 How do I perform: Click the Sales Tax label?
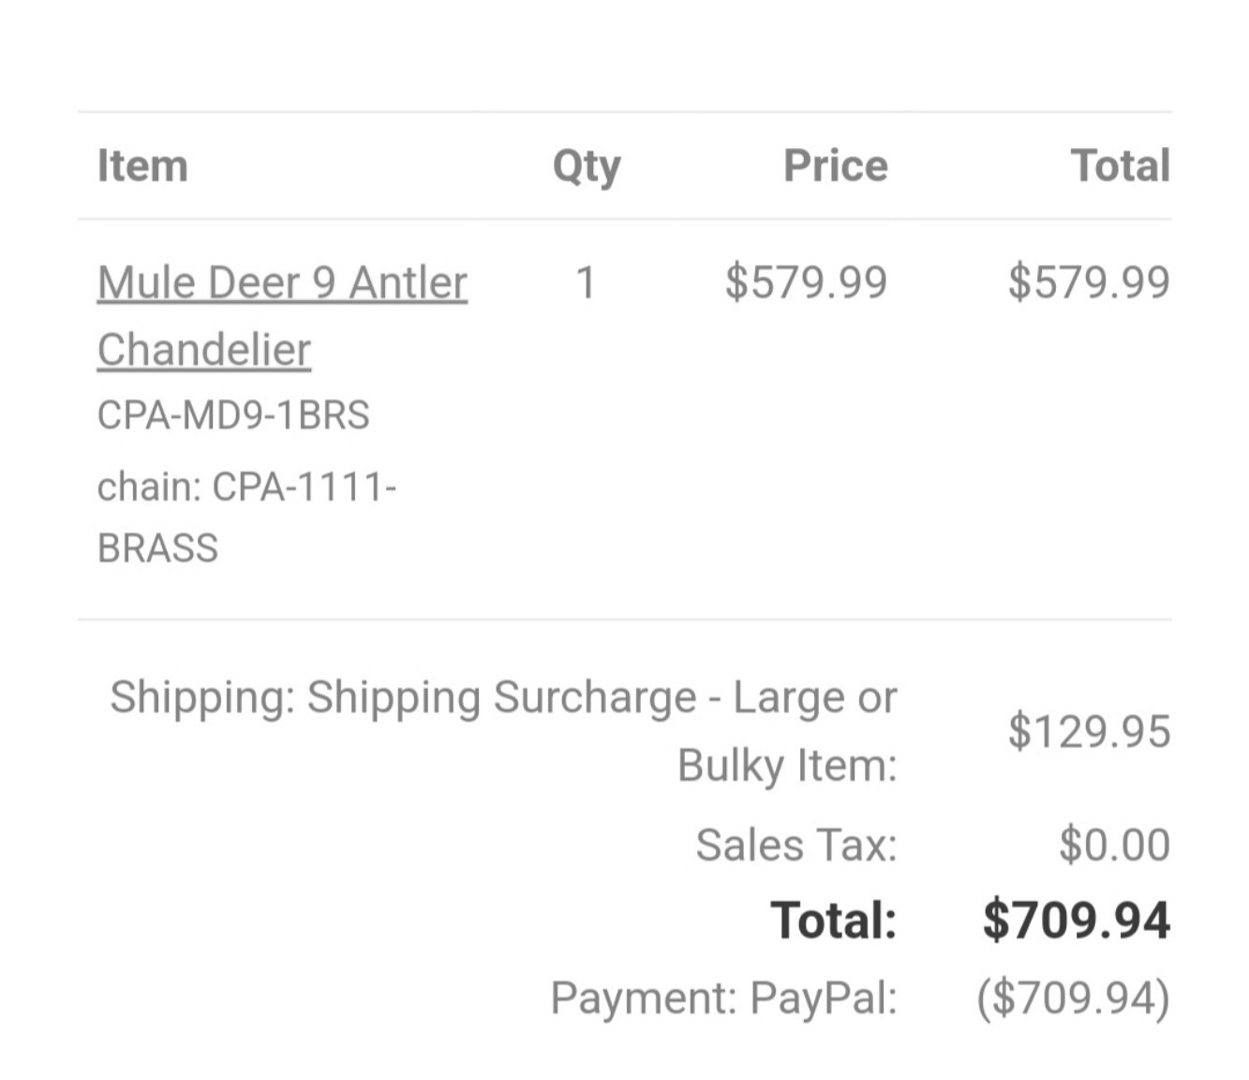click(795, 845)
